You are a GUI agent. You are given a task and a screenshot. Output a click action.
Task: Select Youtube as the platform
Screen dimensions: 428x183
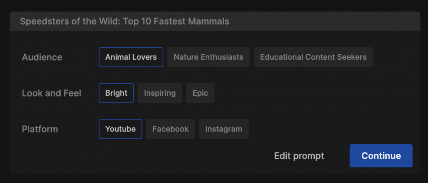tap(120, 129)
